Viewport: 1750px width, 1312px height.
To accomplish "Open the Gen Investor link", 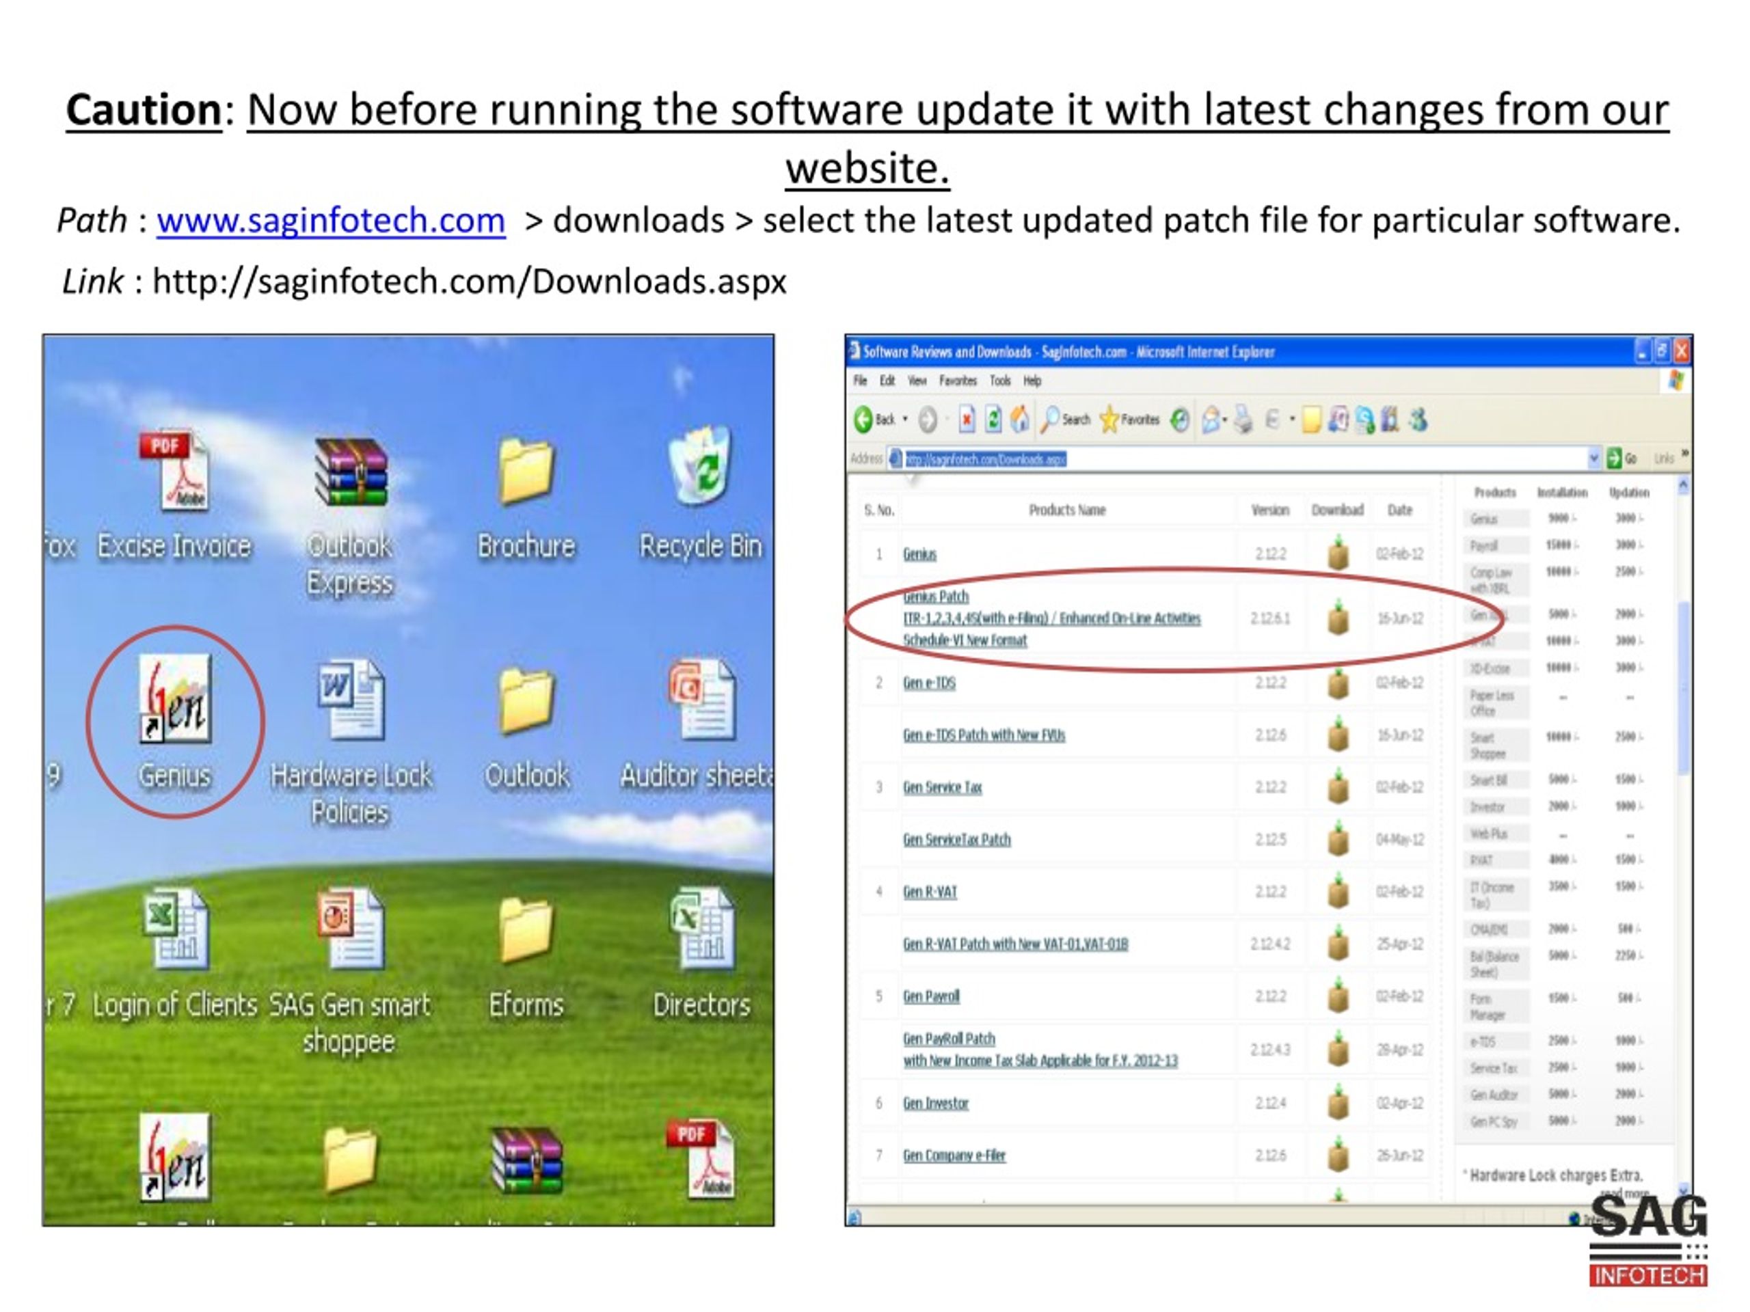I will coord(936,1102).
